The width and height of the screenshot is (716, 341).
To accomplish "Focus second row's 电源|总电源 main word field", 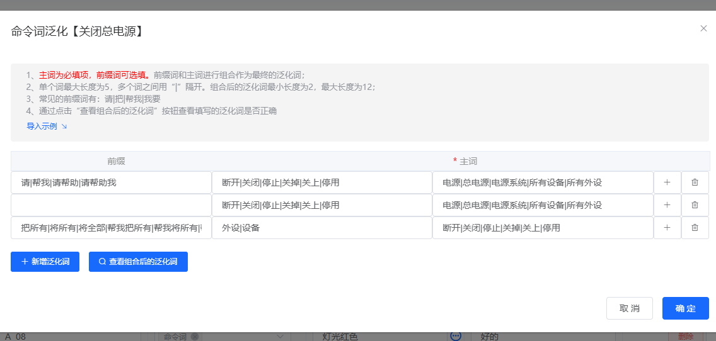I will point(543,205).
